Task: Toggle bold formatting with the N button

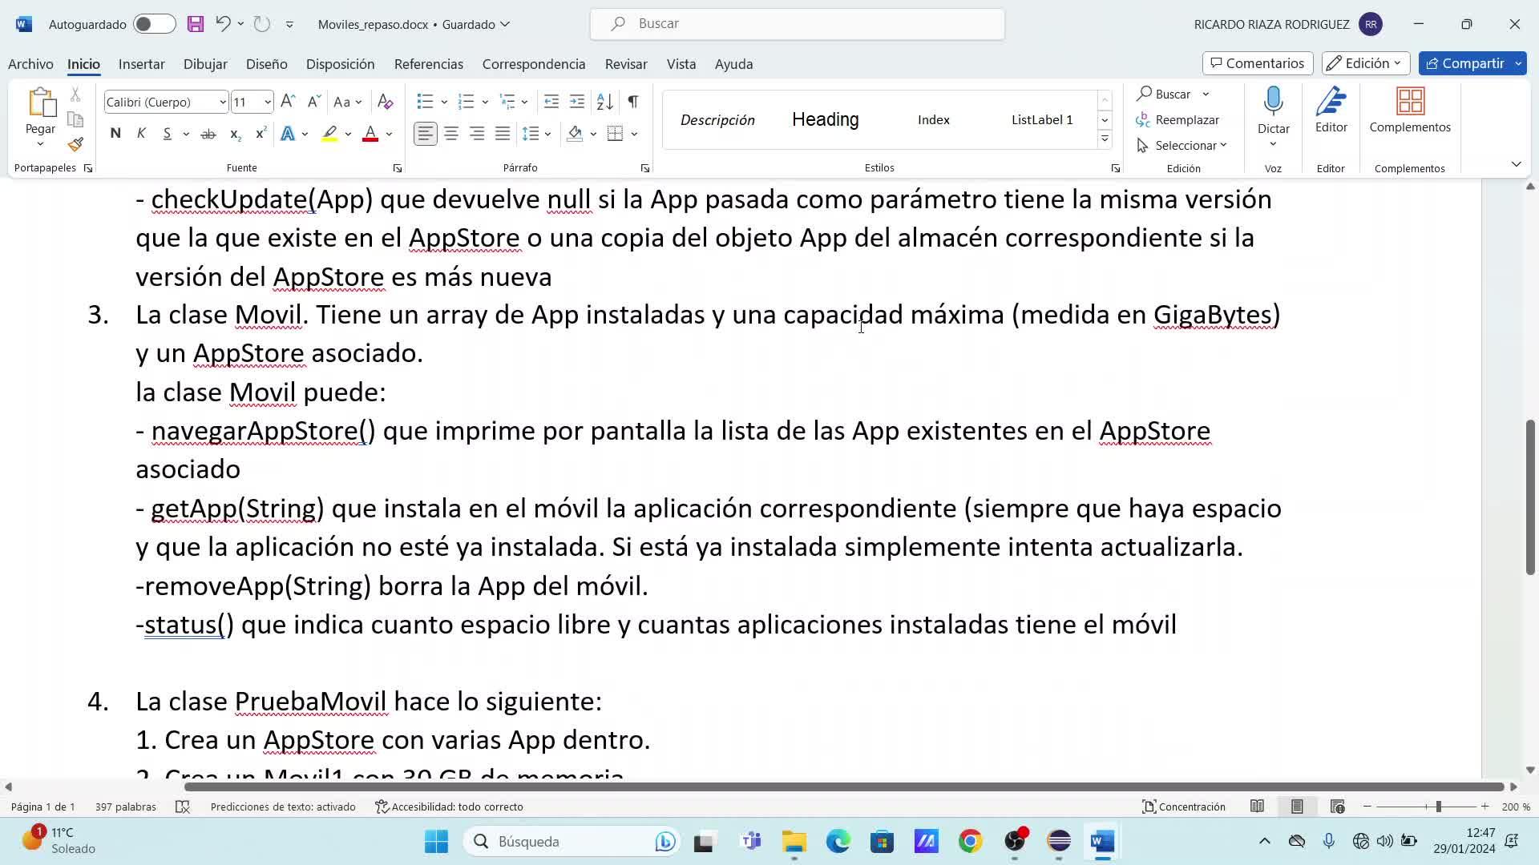Action: point(115,134)
